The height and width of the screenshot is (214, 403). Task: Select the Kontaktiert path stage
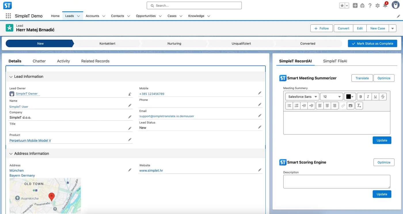pos(107,44)
